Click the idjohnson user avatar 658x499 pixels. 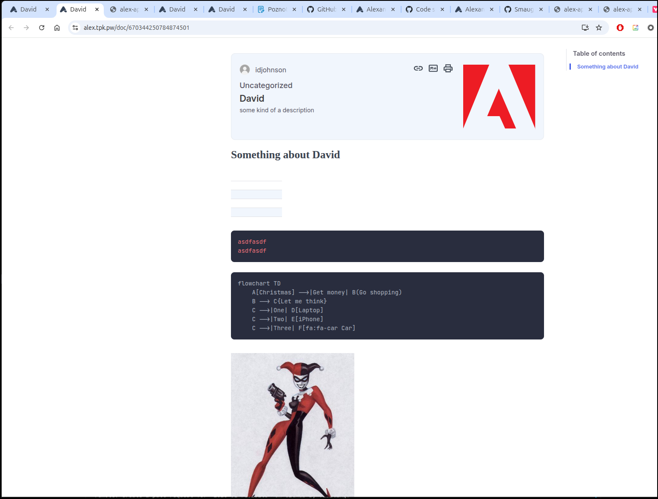coord(245,70)
